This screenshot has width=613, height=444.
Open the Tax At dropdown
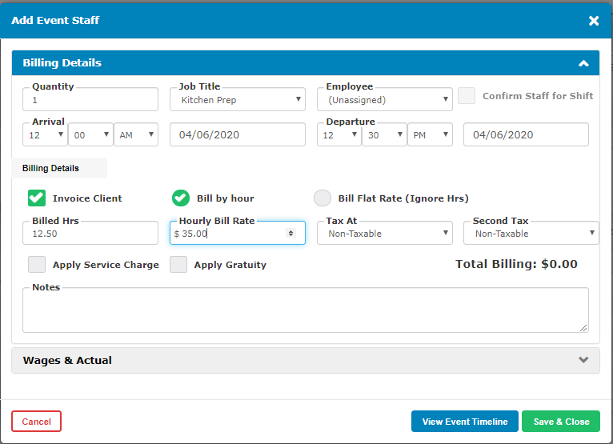(384, 234)
